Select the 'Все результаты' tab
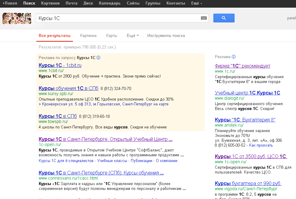The height and width of the screenshot is (199, 296). pyautogui.click(x=54, y=35)
